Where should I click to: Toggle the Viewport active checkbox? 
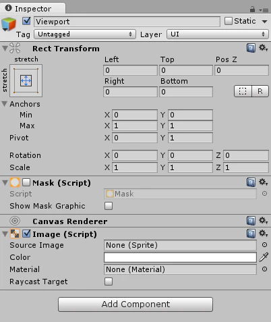[x=26, y=21]
